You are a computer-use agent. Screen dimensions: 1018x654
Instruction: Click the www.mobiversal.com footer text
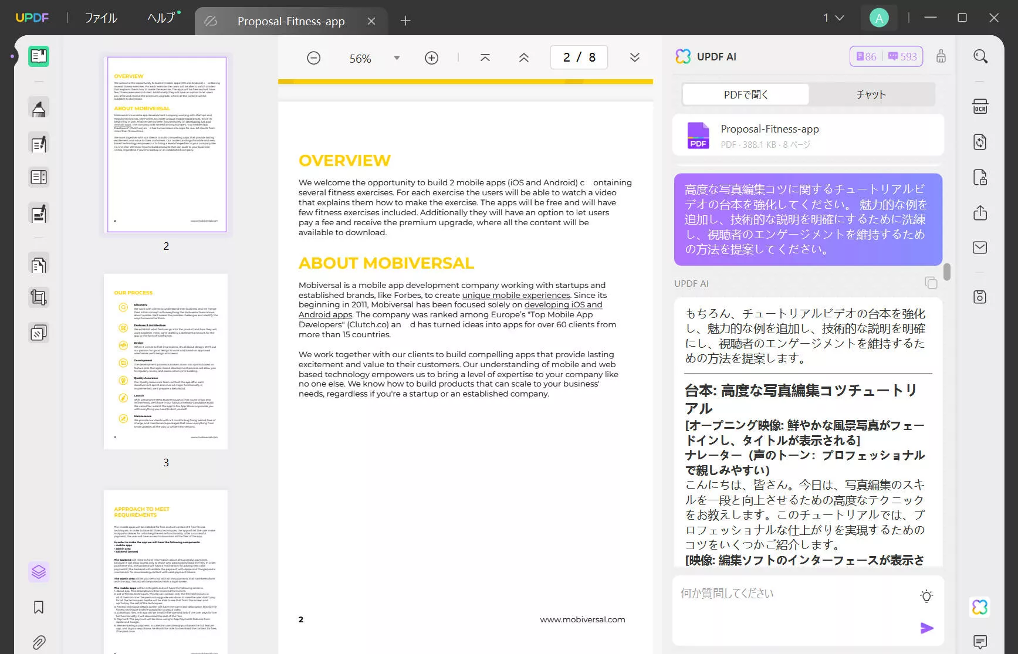pos(583,619)
